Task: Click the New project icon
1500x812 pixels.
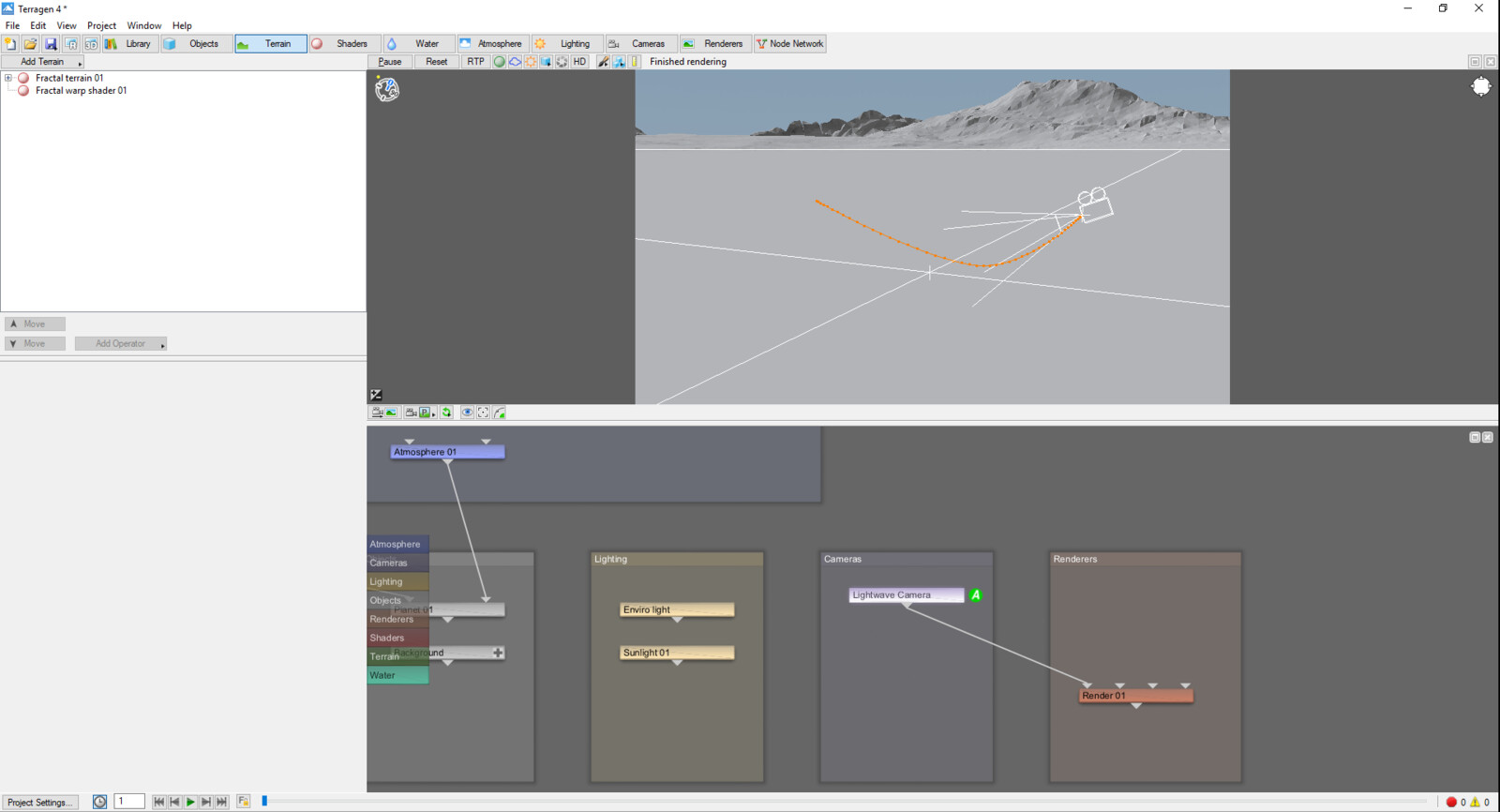Action: click(10, 43)
